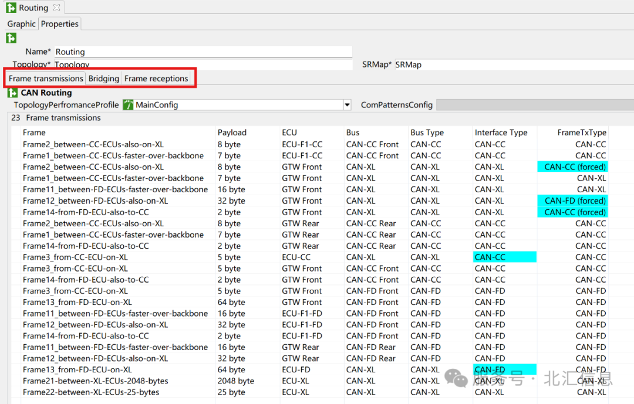Click the CAN Routing section icon
Viewport: 634px width, 404px height.
tap(12, 93)
